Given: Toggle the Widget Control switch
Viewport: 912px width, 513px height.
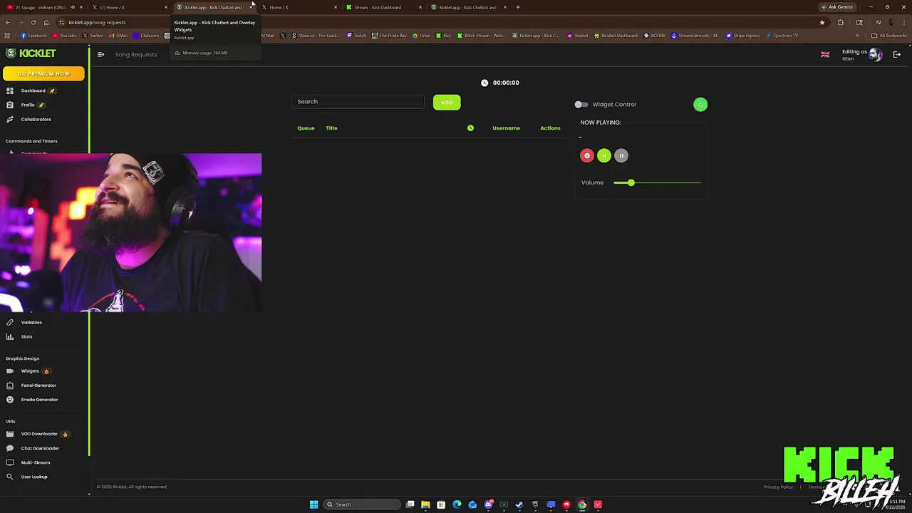Looking at the screenshot, I should 581,105.
